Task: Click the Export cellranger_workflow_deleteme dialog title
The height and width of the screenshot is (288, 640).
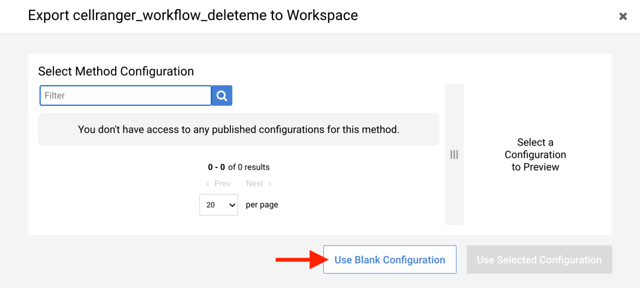Action: coord(193,15)
